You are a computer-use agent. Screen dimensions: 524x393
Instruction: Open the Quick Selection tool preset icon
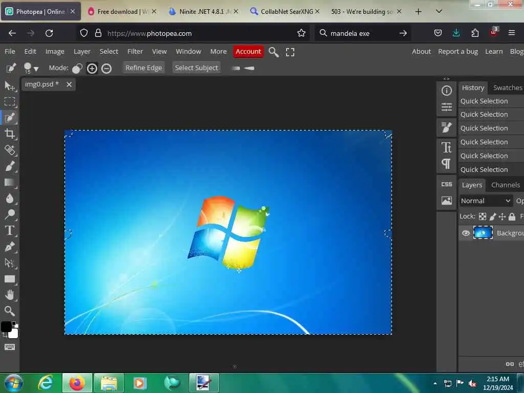coord(11,68)
